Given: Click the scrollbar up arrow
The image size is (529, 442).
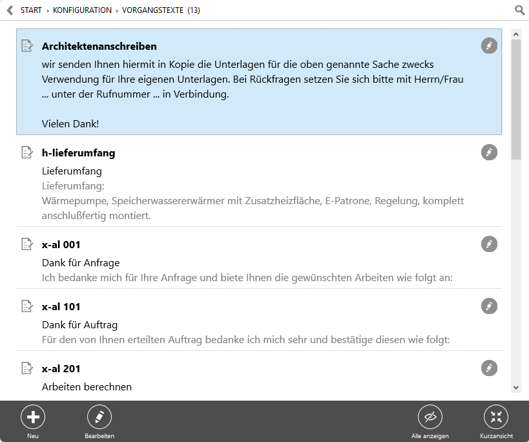Looking at the screenshot, I should pyautogui.click(x=516, y=34).
